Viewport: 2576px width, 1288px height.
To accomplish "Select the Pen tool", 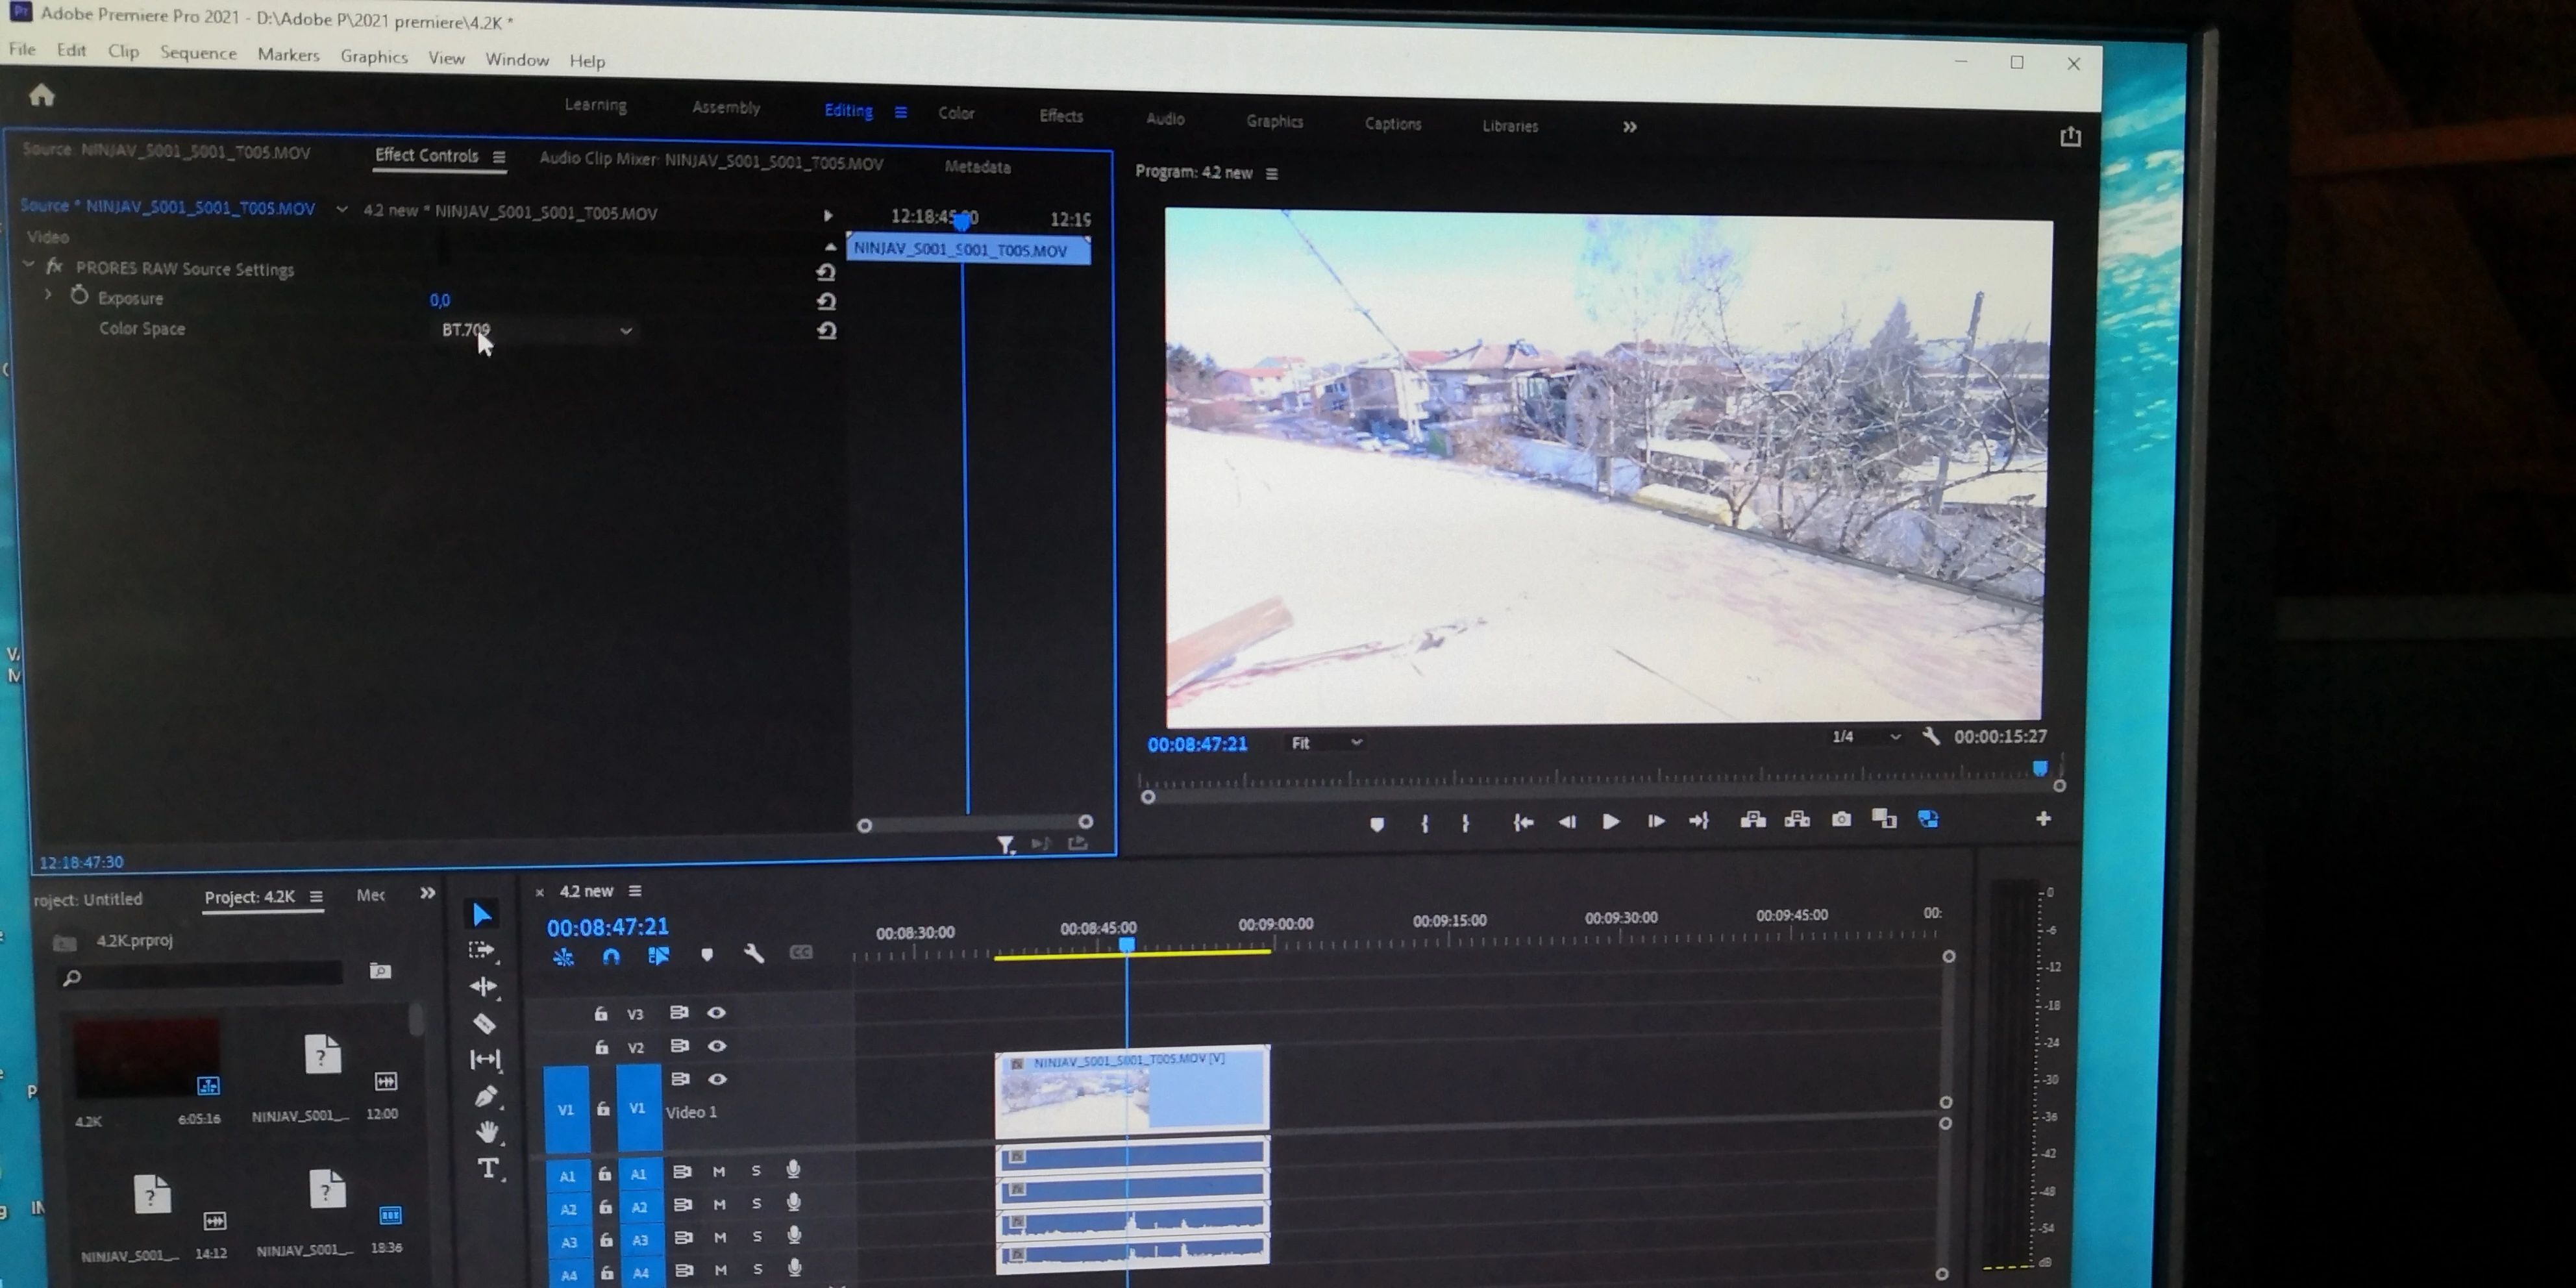I will point(485,1097).
